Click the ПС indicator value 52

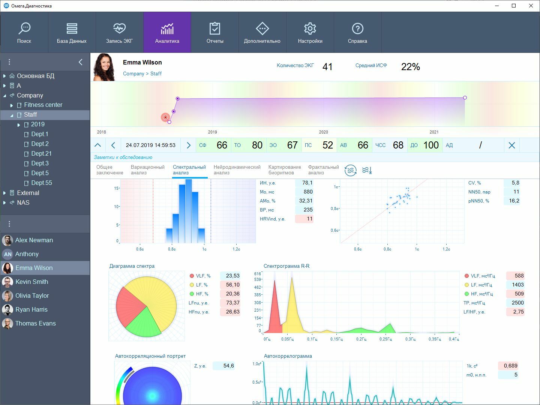click(x=328, y=145)
